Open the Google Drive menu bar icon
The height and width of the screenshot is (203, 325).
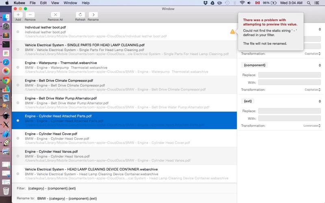pos(212,3)
